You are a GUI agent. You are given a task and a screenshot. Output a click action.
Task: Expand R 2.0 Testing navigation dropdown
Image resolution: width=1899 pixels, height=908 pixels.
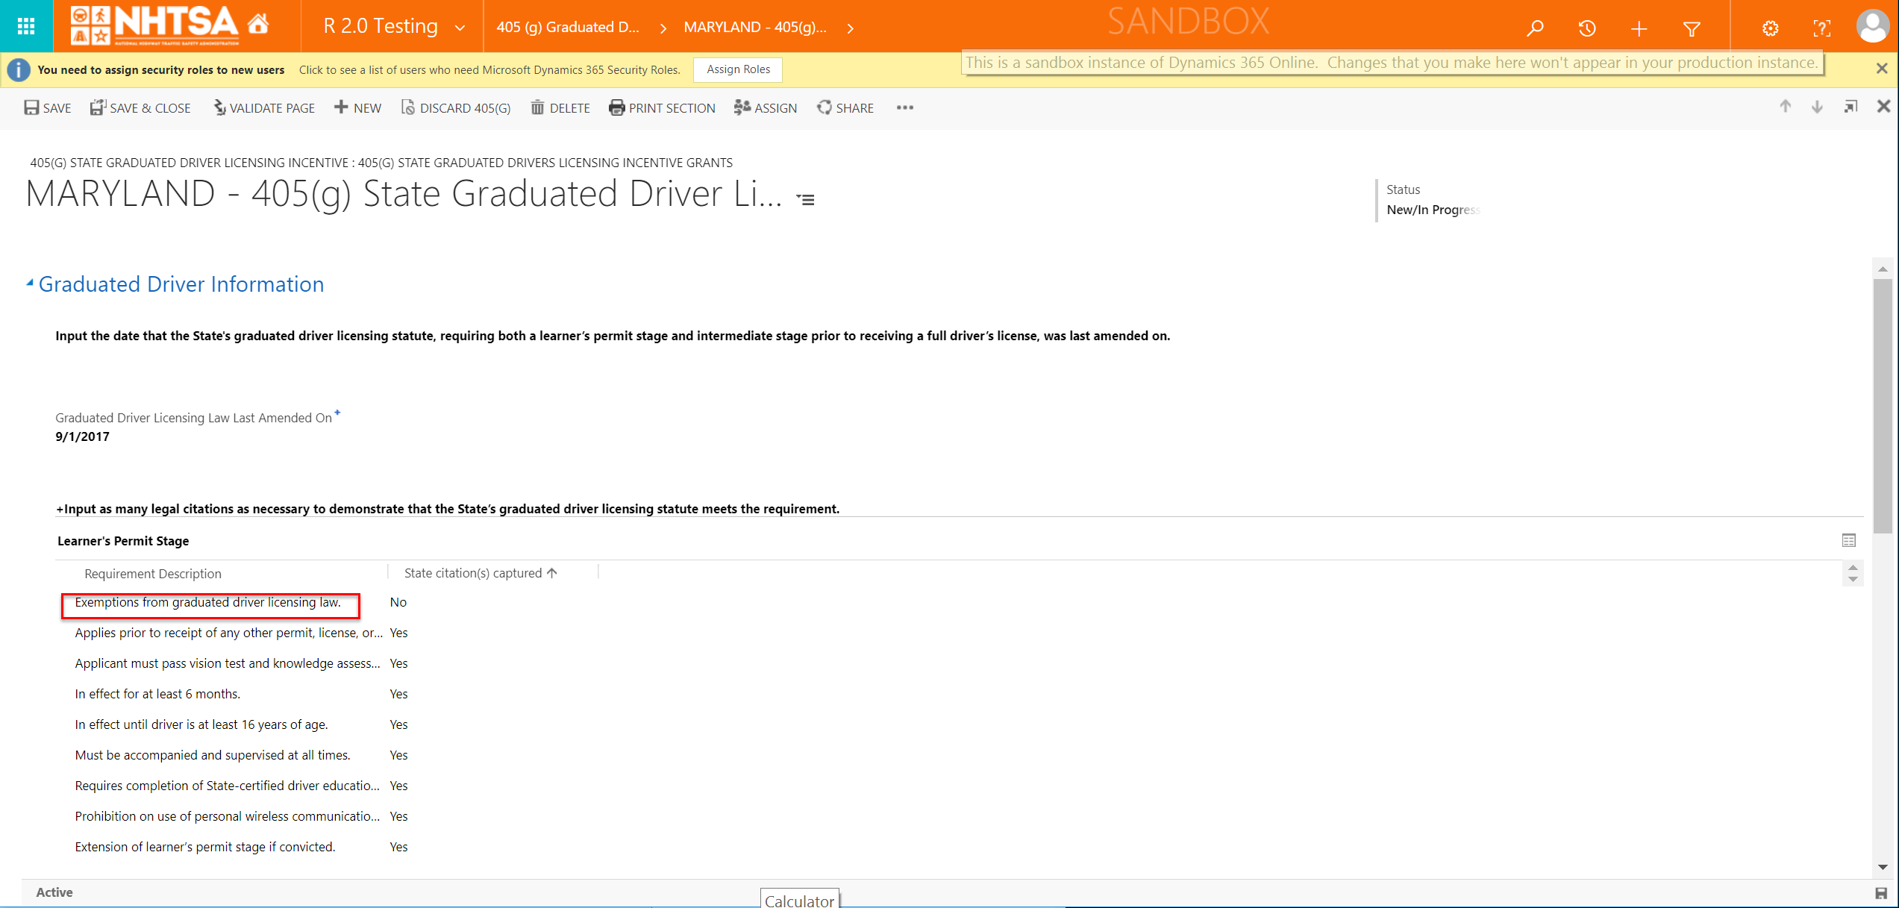pos(460,28)
